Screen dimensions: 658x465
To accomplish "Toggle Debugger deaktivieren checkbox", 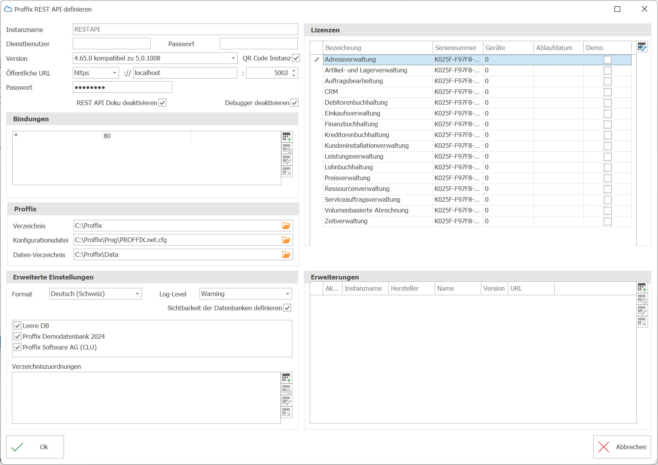I will 295,103.
